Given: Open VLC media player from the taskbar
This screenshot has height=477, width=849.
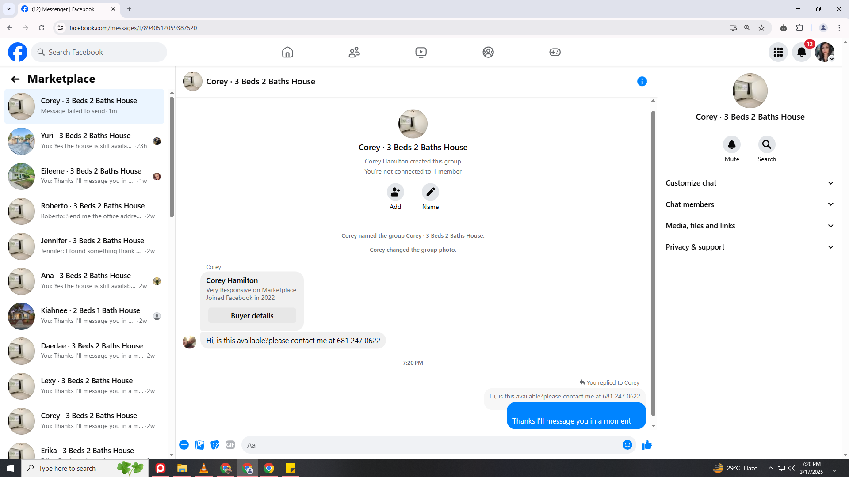Looking at the screenshot, I should (x=204, y=468).
